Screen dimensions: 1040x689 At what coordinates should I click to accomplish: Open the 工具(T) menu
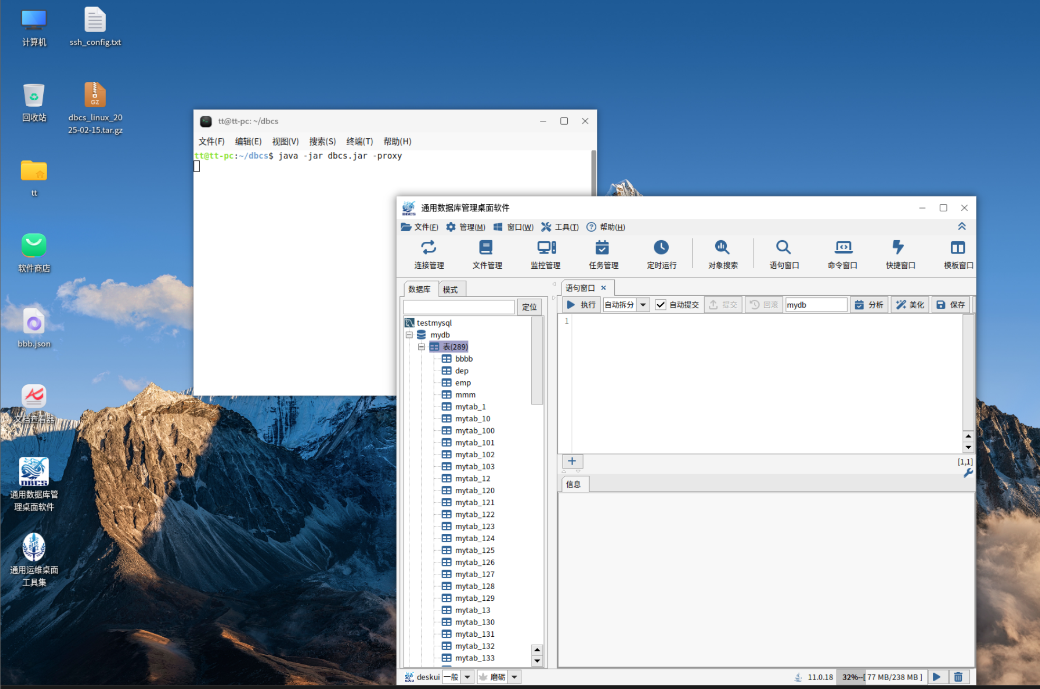pyautogui.click(x=560, y=227)
